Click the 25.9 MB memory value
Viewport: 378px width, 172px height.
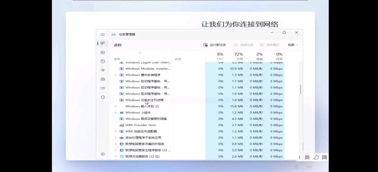237,69
